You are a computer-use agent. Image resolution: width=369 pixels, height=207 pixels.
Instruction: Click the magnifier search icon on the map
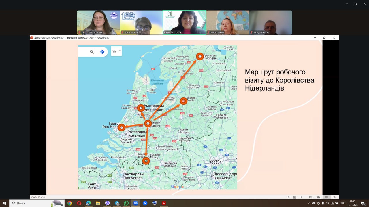click(x=92, y=52)
